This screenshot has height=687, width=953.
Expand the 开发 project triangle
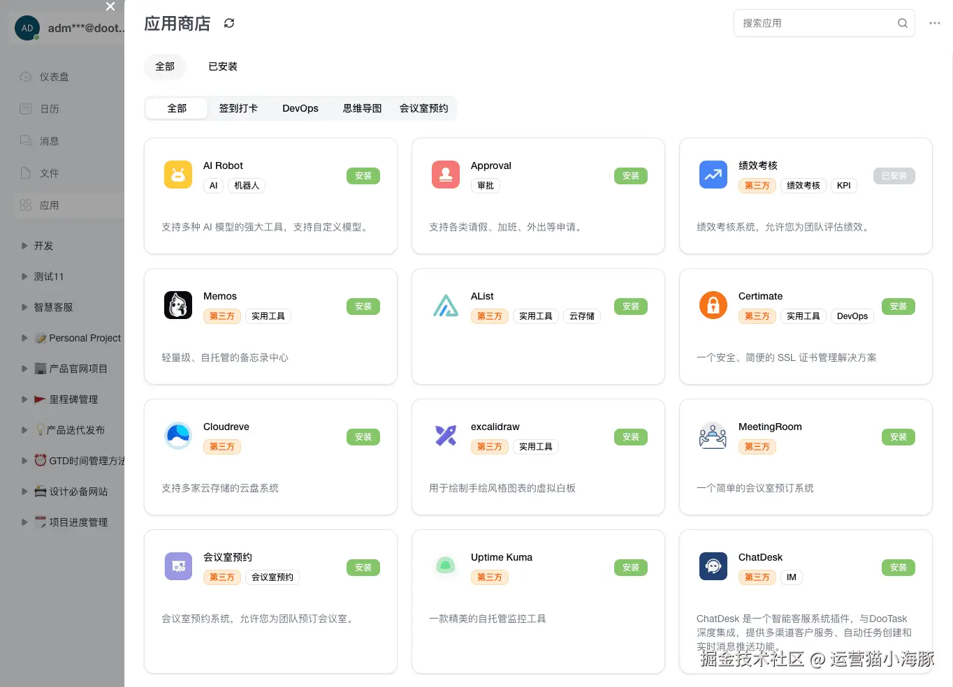pos(24,246)
